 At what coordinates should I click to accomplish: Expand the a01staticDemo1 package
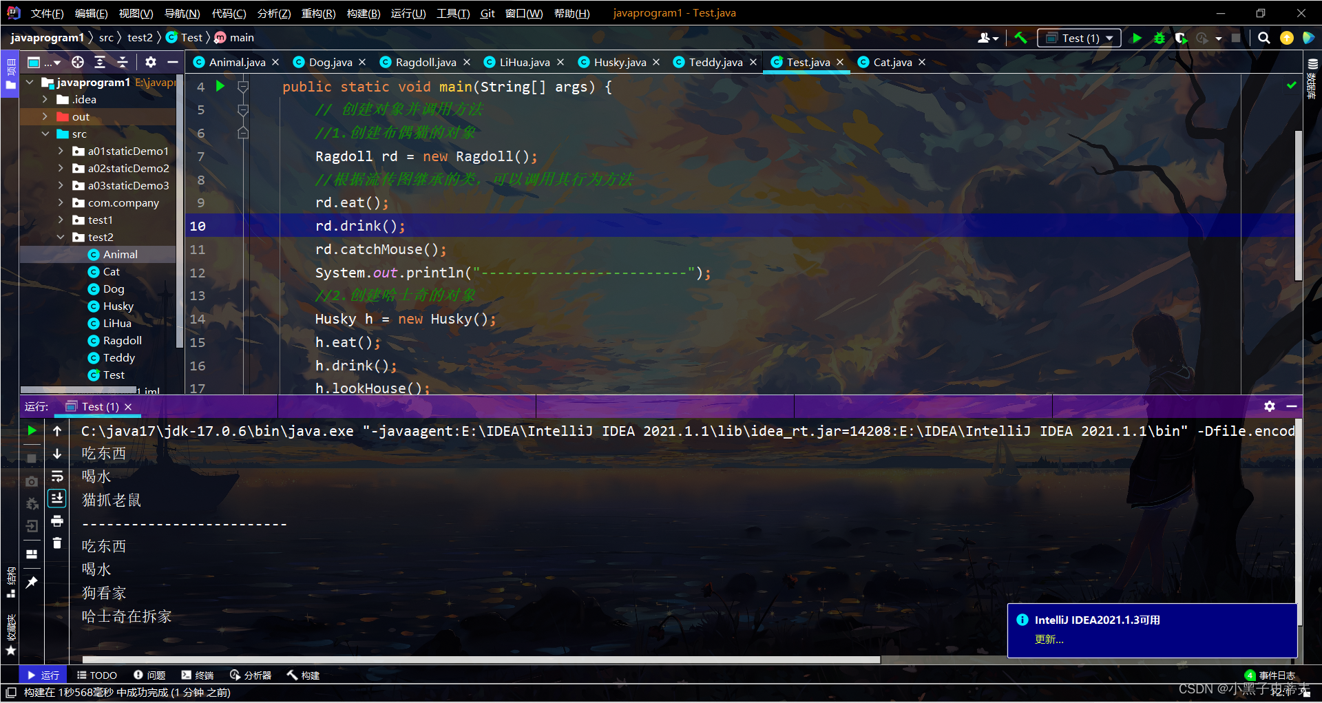pos(61,151)
